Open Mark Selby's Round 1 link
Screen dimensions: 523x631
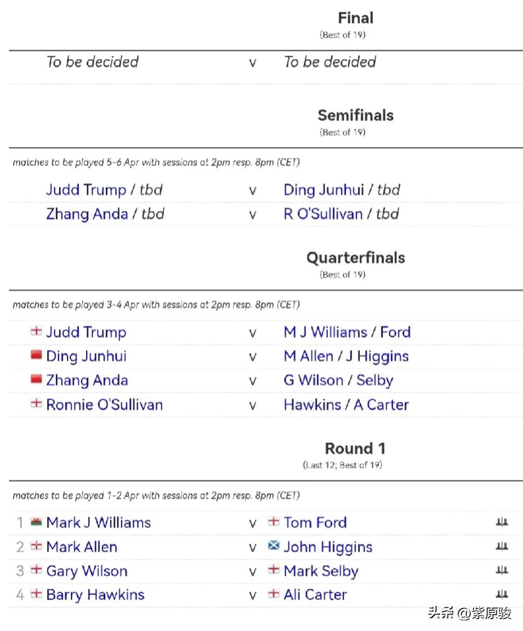[321, 571]
